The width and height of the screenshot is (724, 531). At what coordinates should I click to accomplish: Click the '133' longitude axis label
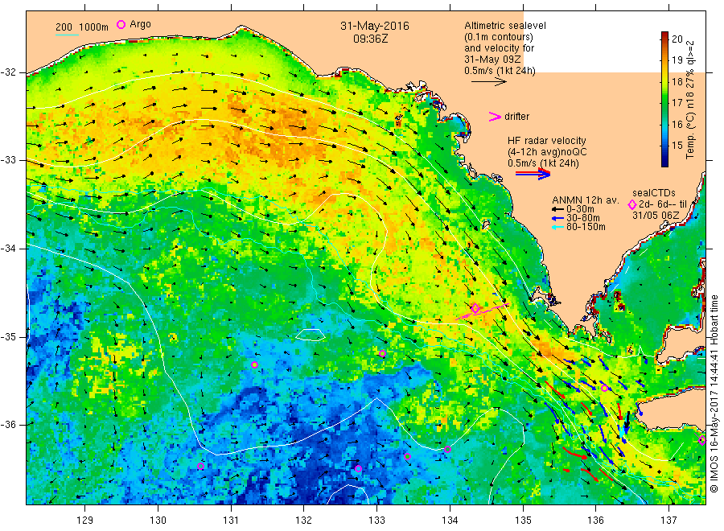[x=376, y=520]
